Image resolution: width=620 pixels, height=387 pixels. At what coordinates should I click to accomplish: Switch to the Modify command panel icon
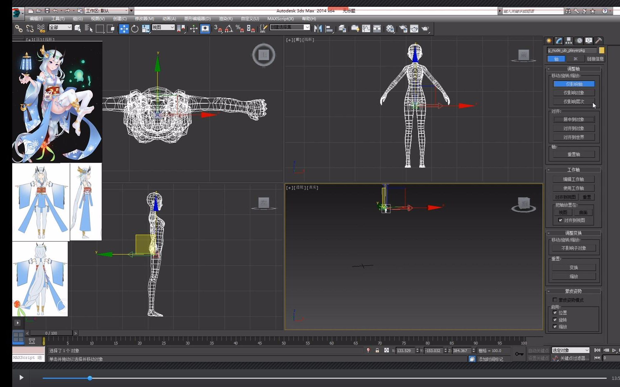point(559,40)
